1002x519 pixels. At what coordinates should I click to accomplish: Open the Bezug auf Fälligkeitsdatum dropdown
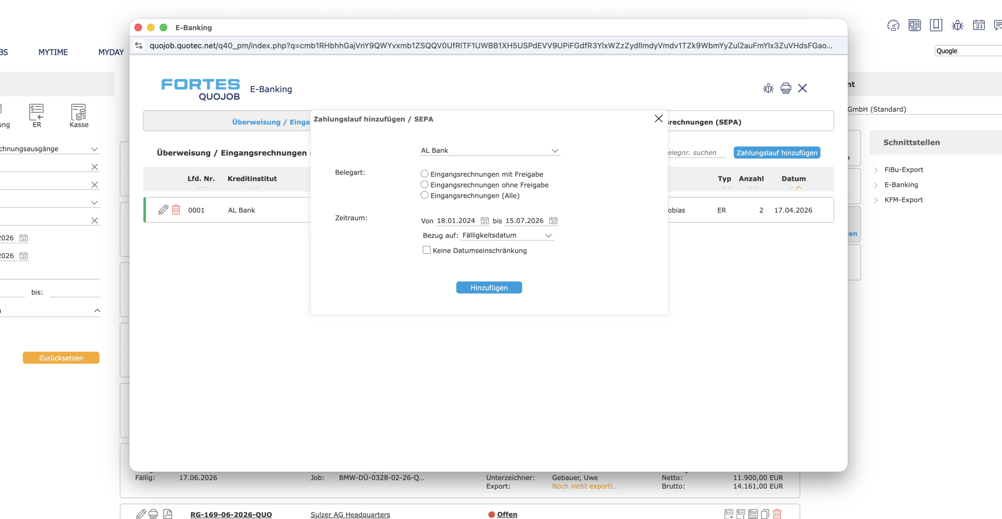507,235
